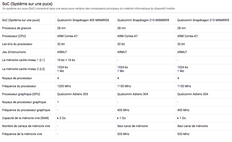This screenshot has width=232, height=142.
Task: Select the 16 ko + 16 ko value
Action: pyautogui.click(x=66, y=60)
